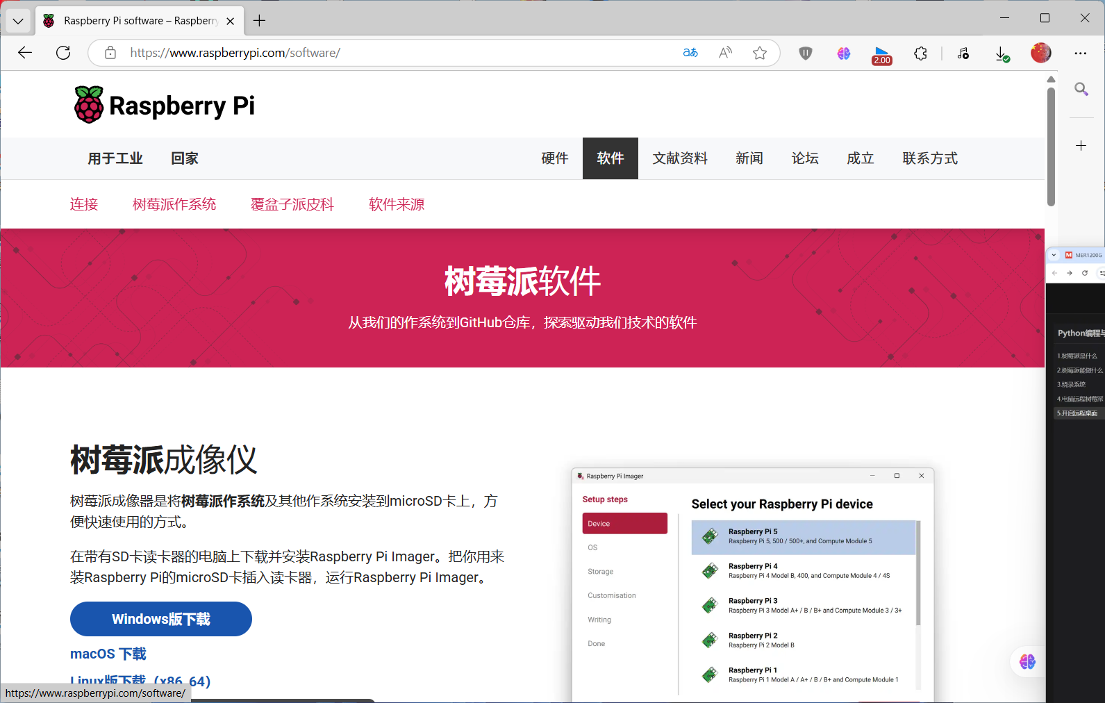Viewport: 1105px width, 703px height.
Task: Open the Extensions puzzle icon
Action: click(920, 53)
